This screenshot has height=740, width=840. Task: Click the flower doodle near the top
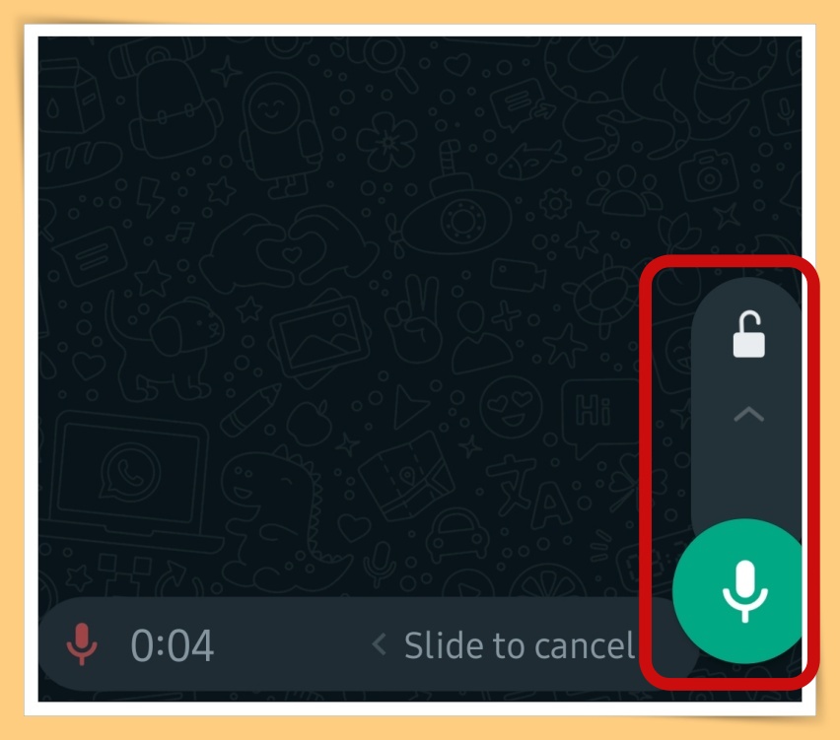tap(386, 142)
